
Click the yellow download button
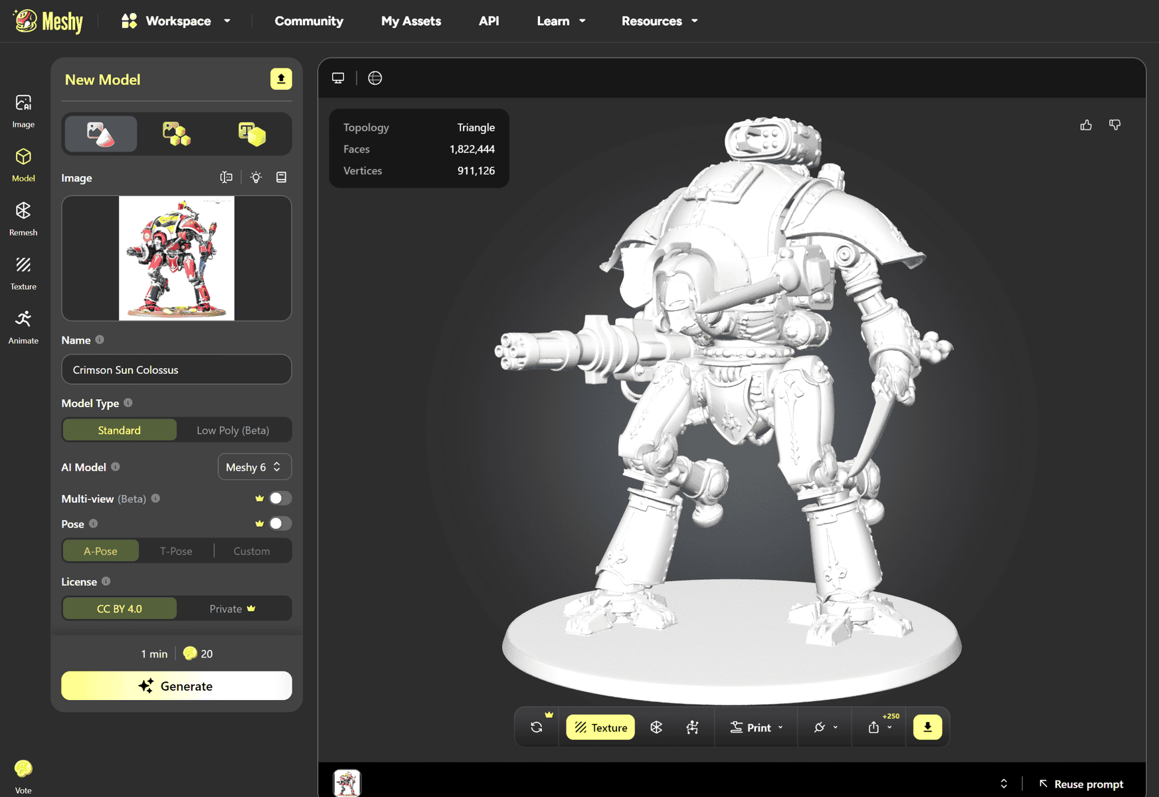[x=927, y=727]
